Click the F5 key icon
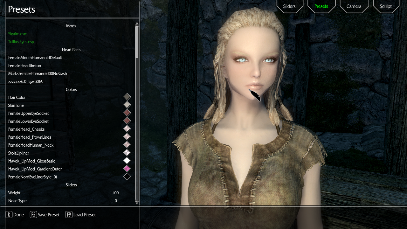The height and width of the screenshot is (229, 407). tap(33, 215)
